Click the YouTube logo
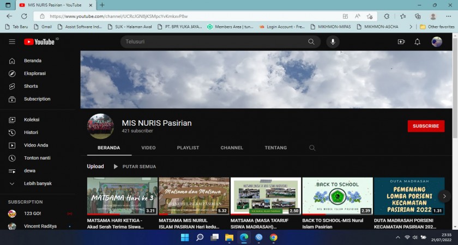The height and width of the screenshot is (245, 458). [x=39, y=42]
